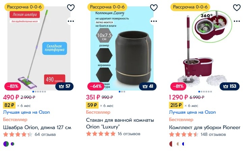Open Швабра Orion, длина 127 см title

[37, 127]
